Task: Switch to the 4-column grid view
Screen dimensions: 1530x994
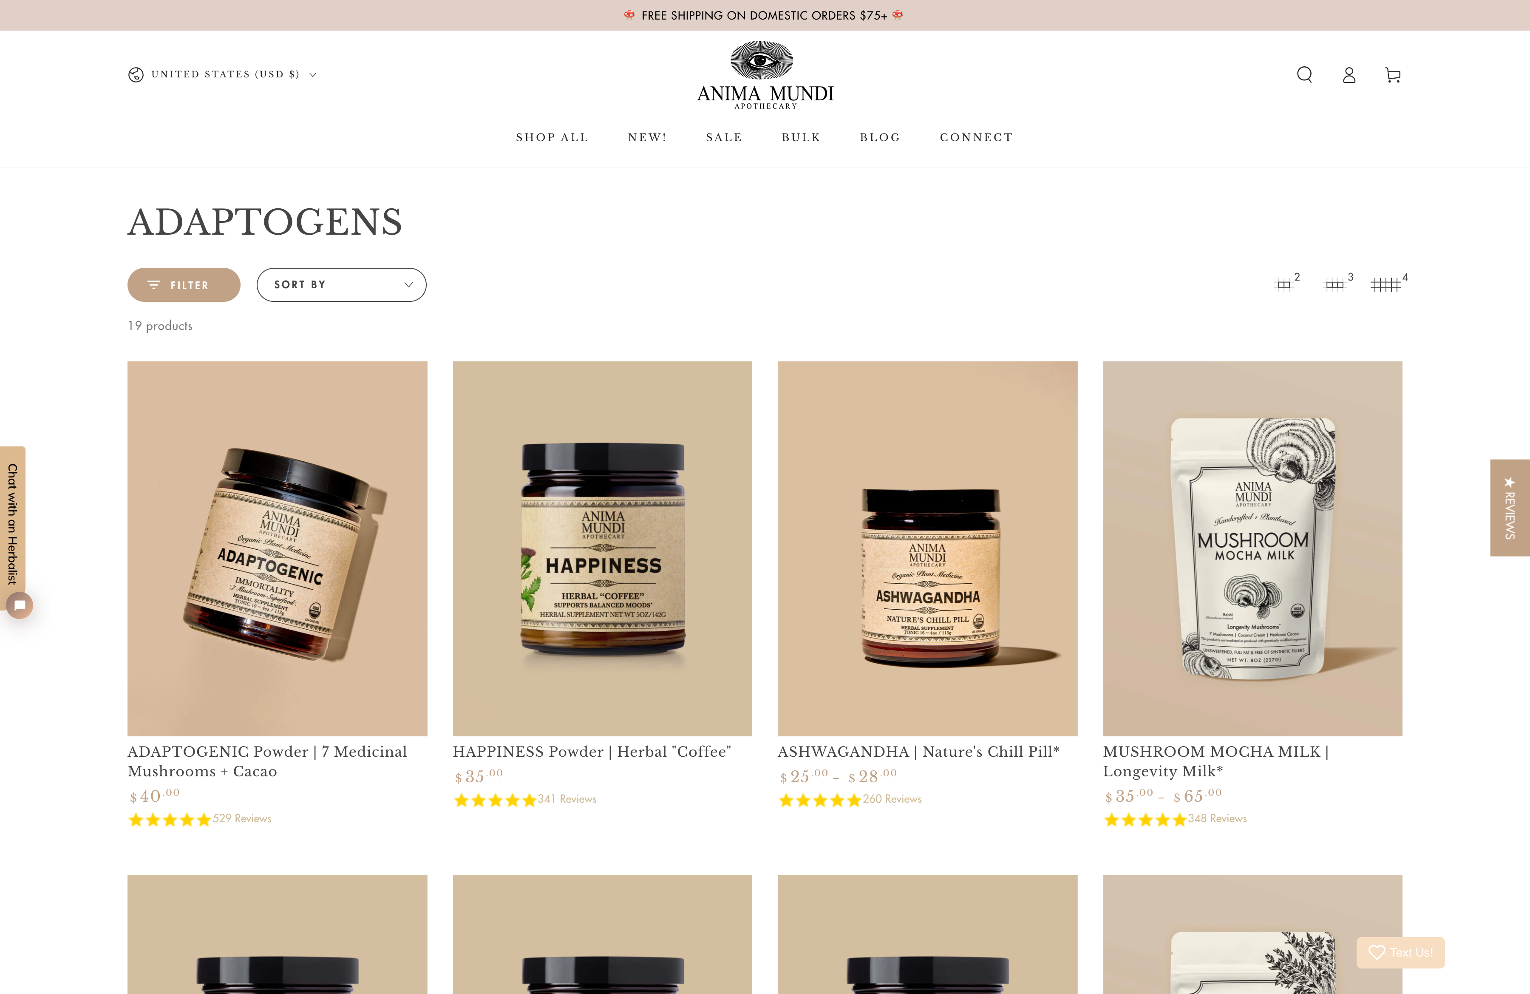Action: pyautogui.click(x=1388, y=283)
